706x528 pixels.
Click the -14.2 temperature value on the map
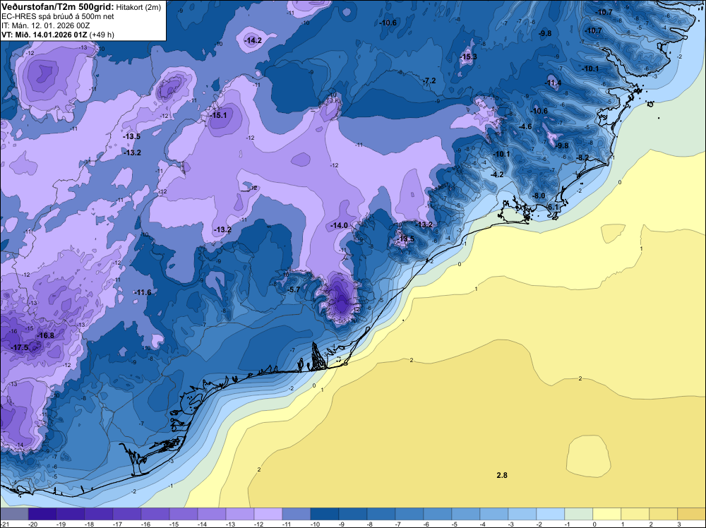point(253,40)
